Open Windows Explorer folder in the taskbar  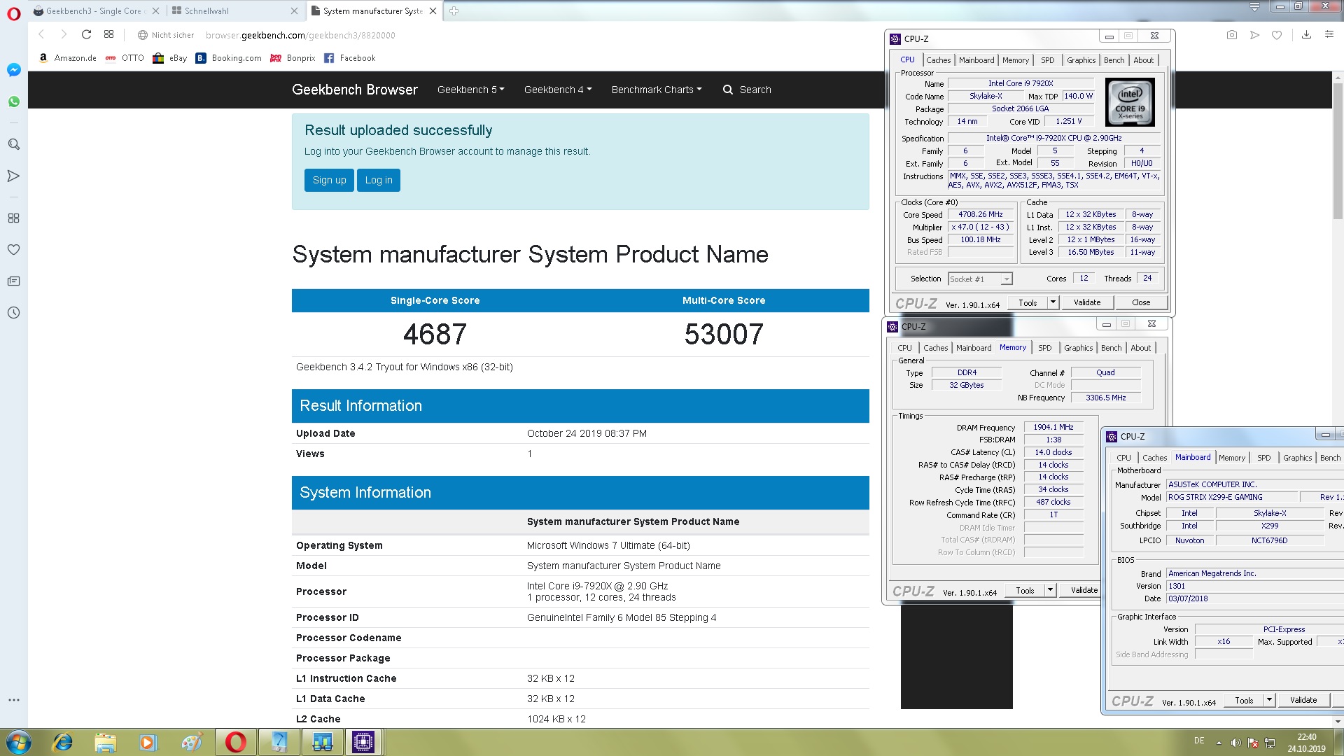(x=105, y=742)
